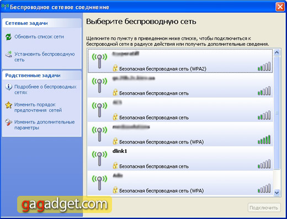This screenshot has width=287, height=219.
Task: Click the refresh network list icon
Action: point(8,37)
